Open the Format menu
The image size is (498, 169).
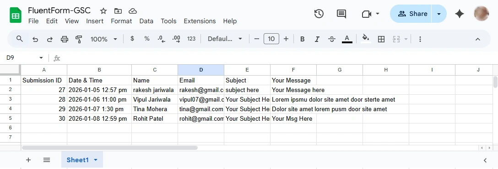[x=121, y=21]
